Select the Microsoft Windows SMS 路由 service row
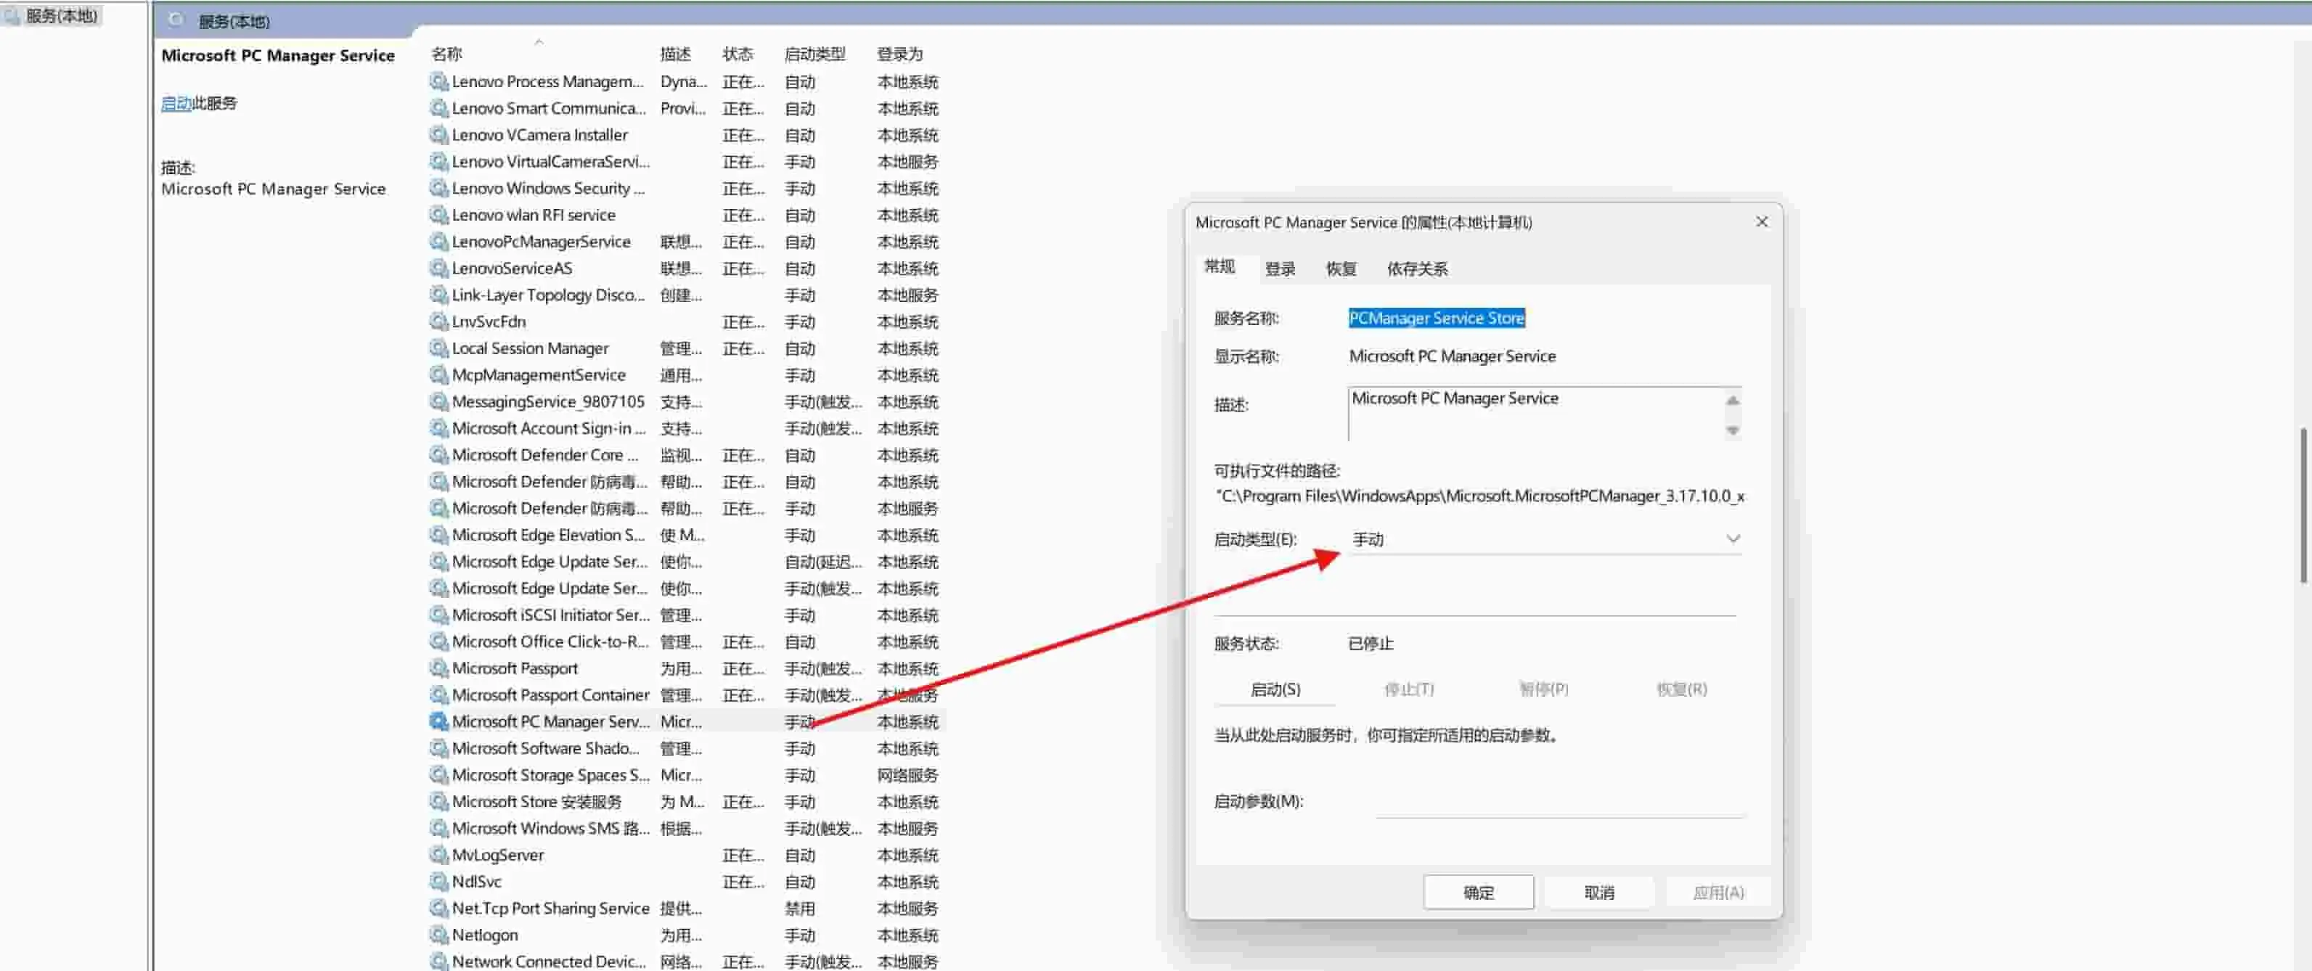The width and height of the screenshot is (2312, 971). pos(687,828)
